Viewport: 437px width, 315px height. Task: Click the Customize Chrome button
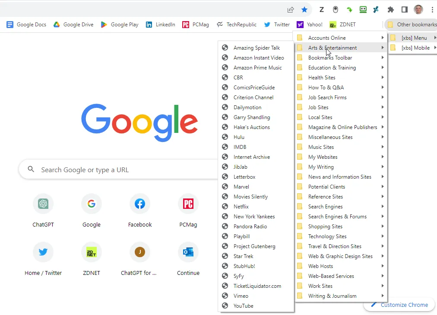[399, 305]
